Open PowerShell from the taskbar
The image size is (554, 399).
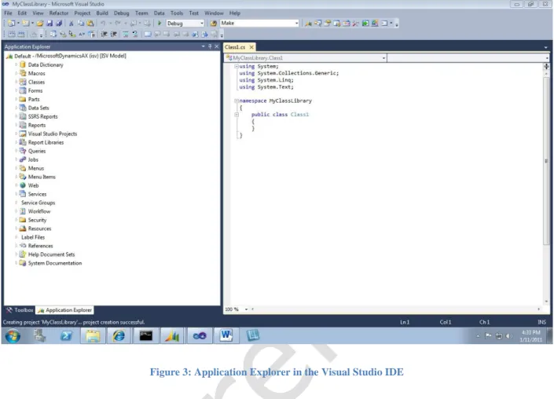pyautogui.click(x=66, y=335)
